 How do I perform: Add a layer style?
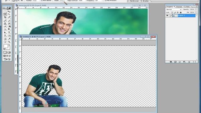pos(171,62)
